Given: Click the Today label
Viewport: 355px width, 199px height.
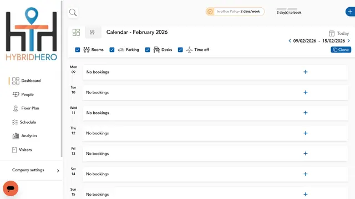Looking at the screenshot, I should click(x=343, y=33).
